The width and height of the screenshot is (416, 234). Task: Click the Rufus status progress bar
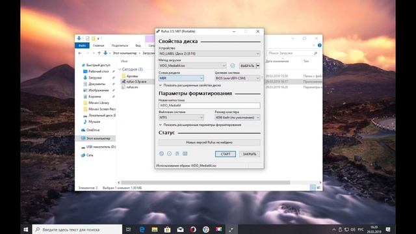(209, 142)
